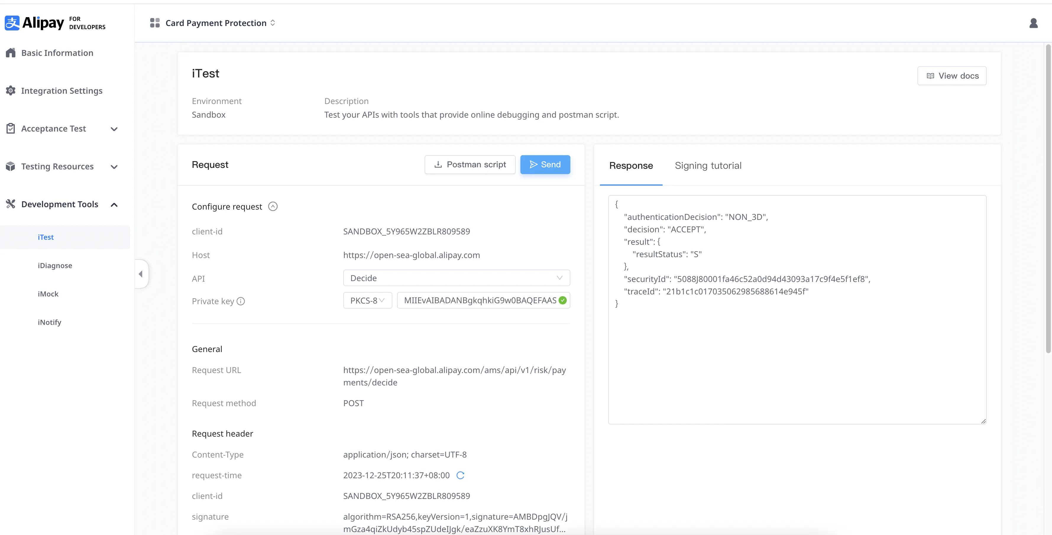The width and height of the screenshot is (1052, 535).
Task: Open the API Decide dropdown
Action: click(456, 278)
